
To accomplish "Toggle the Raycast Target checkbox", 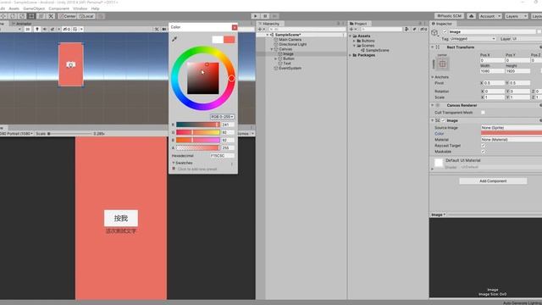I will 483,146.
